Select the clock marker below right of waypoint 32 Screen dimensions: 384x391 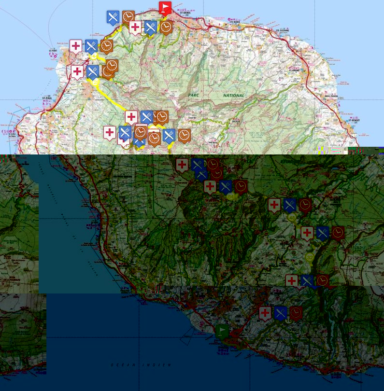(323, 281)
